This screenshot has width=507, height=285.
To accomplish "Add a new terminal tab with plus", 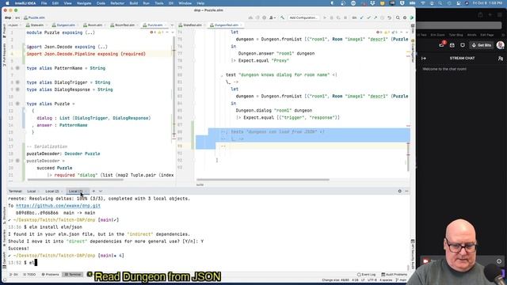I will (93, 191).
